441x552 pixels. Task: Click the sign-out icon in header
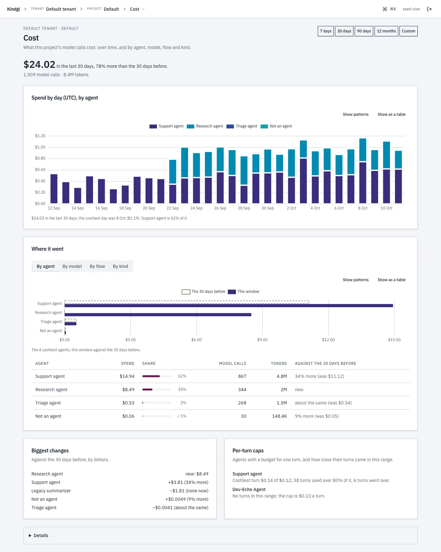point(429,9)
